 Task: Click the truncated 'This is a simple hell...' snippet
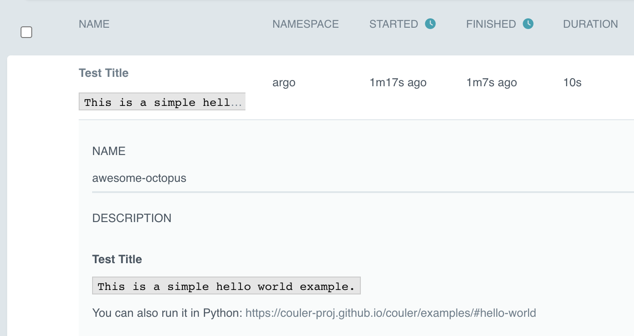pos(162,101)
